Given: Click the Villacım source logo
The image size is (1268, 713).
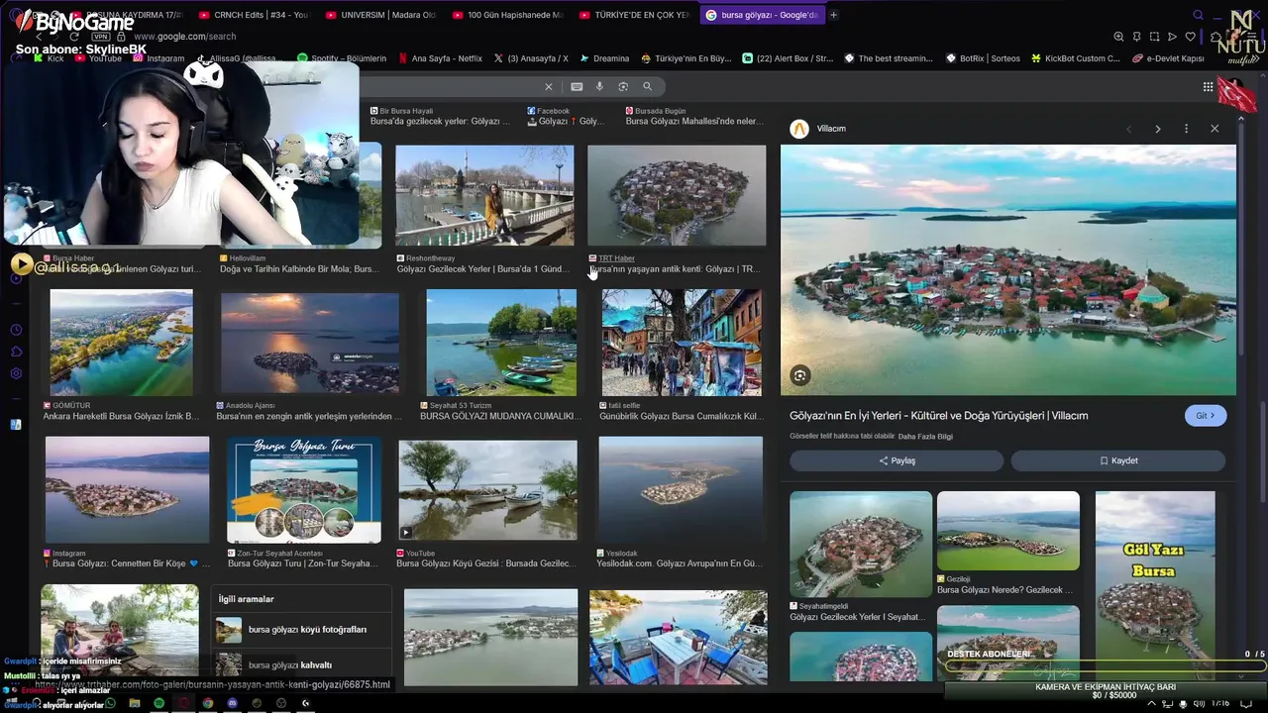Looking at the screenshot, I should coord(799,129).
